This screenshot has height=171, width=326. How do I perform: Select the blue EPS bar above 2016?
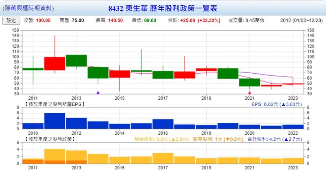(x=163, y=124)
